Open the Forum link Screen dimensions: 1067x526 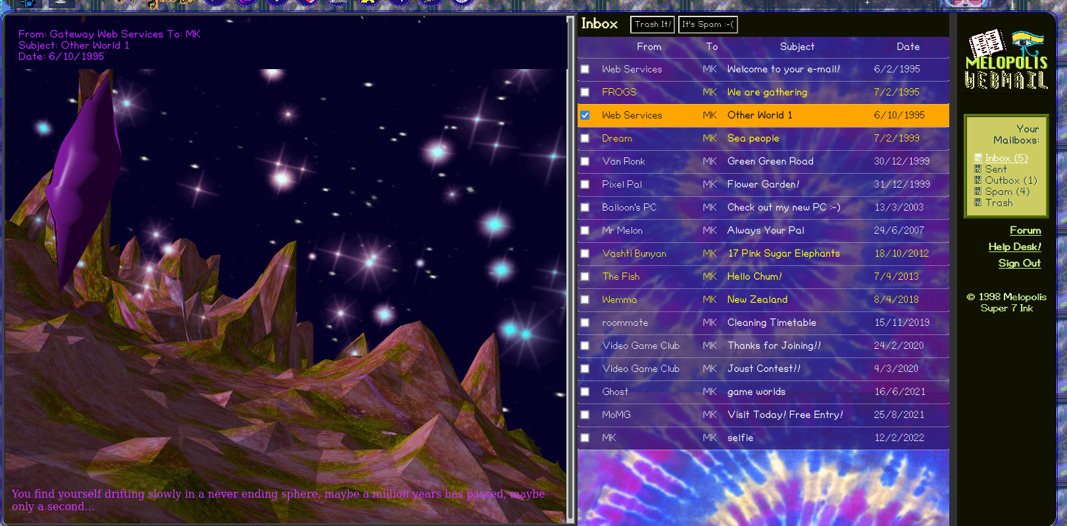tap(1025, 230)
